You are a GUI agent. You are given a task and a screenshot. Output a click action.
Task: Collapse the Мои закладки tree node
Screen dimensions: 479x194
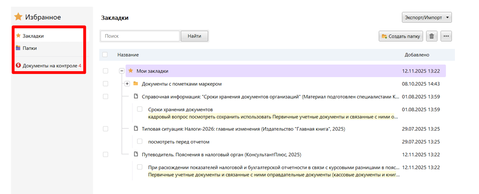(122, 71)
